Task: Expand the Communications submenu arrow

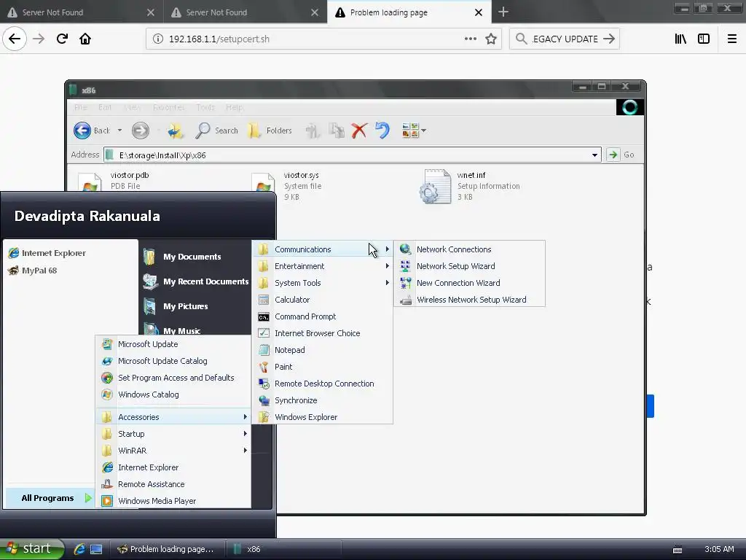Action: point(388,249)
